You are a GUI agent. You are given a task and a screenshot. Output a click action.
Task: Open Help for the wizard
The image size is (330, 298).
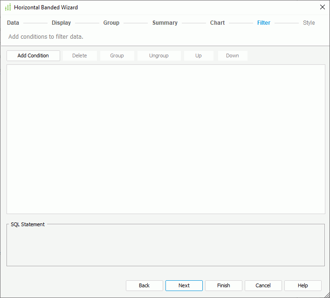[303, 285]
